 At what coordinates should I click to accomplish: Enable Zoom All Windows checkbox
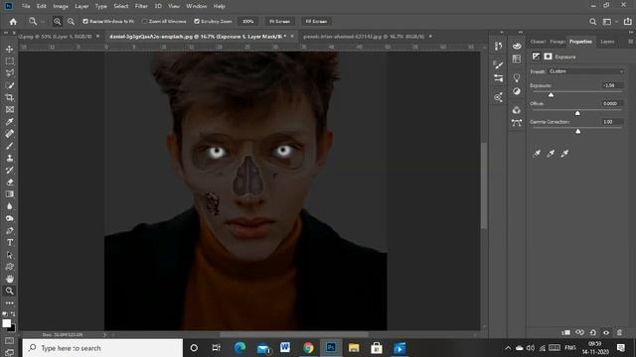(x=144, y=22)
